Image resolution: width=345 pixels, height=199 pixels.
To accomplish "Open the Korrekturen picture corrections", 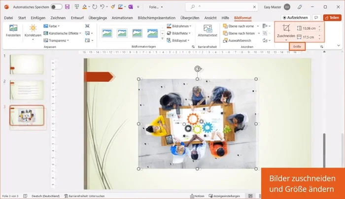I will pyautogui.click(x=33, y=32).
